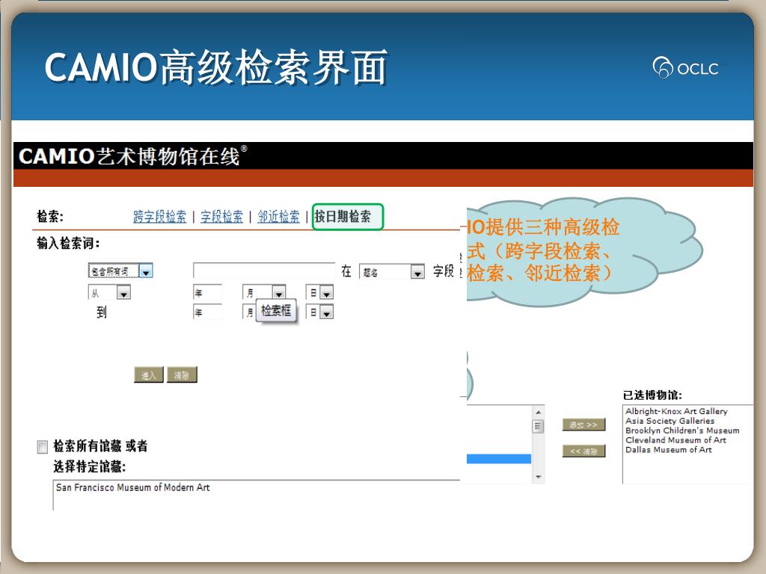Click the highlighted blue row in museum list
This screenshot has height=574, width=766.
pos(499,459)
